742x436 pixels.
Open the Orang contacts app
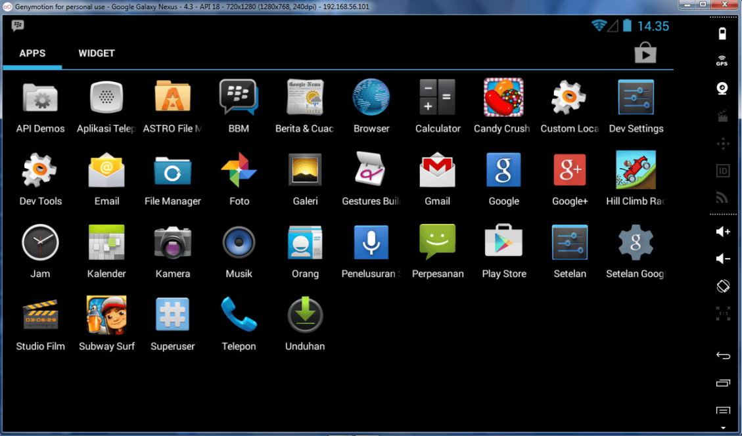[x=305, y=242]
